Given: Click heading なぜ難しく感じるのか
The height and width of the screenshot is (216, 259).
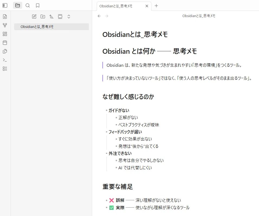Looking at the screenshot, I should click(128, 97).
